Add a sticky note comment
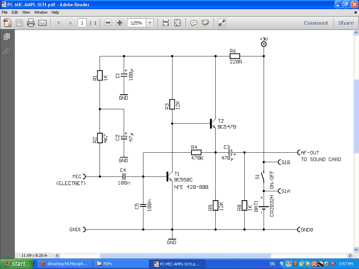The height and width of the screenshot is (269, 359). [194, 23]
